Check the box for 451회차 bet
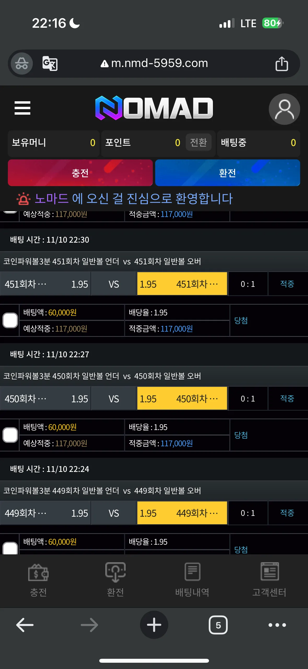 click(x=10, y=320)
